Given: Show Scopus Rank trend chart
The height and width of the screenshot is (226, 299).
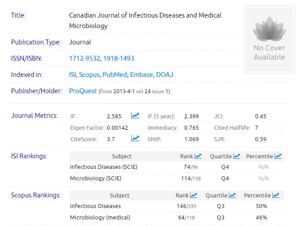Looking at the screenshot, I should 193,195.
